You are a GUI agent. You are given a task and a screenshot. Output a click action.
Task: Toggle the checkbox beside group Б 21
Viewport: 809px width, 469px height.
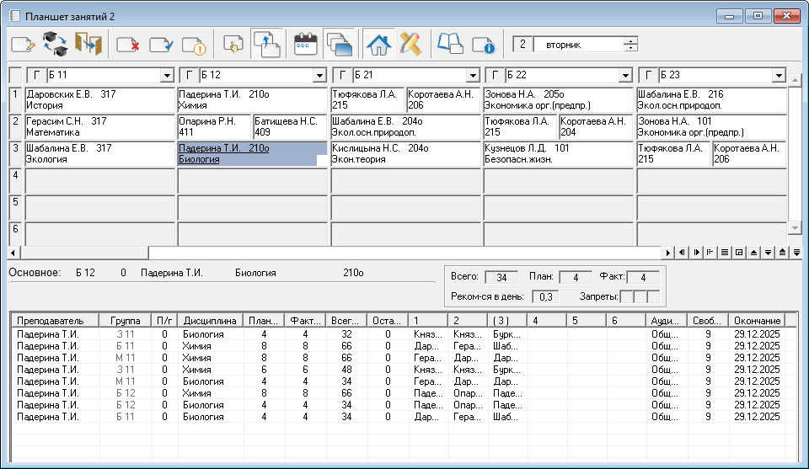[342, 76]
